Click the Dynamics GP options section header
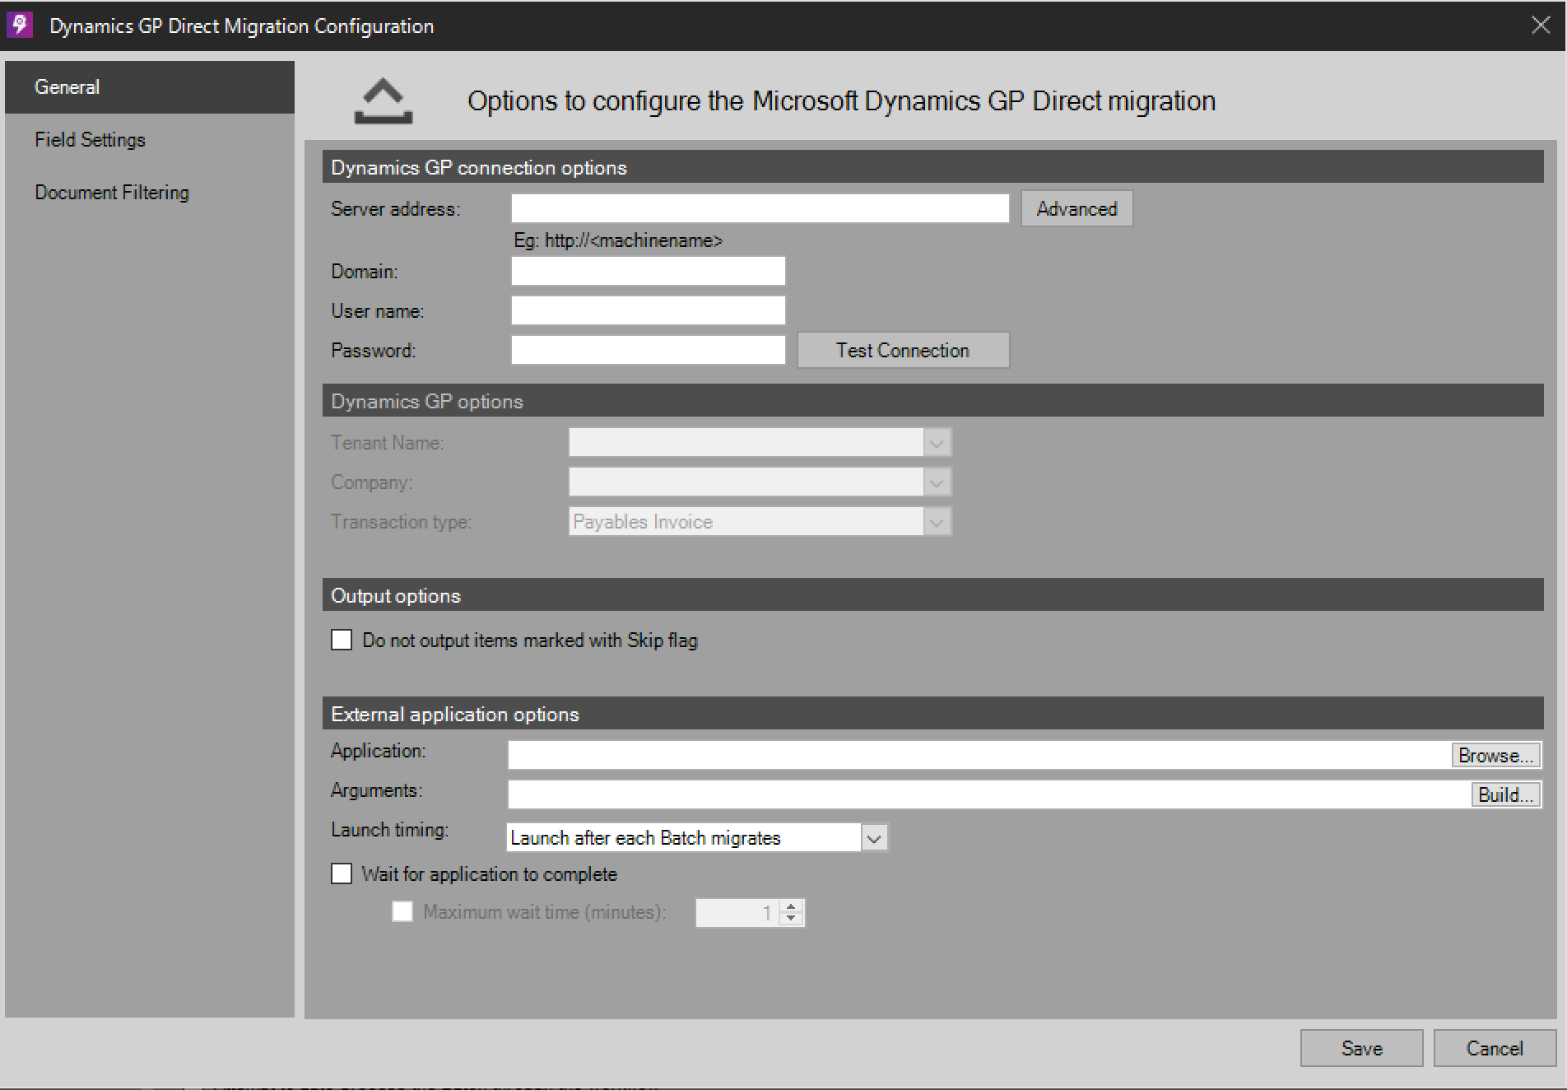Viewport: 1567px width, 1090px height. (933, 401)
